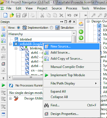Collapse the xc6slx16-3csg32 device node
The height and width of the screenshot is (118, 107).
10,44
